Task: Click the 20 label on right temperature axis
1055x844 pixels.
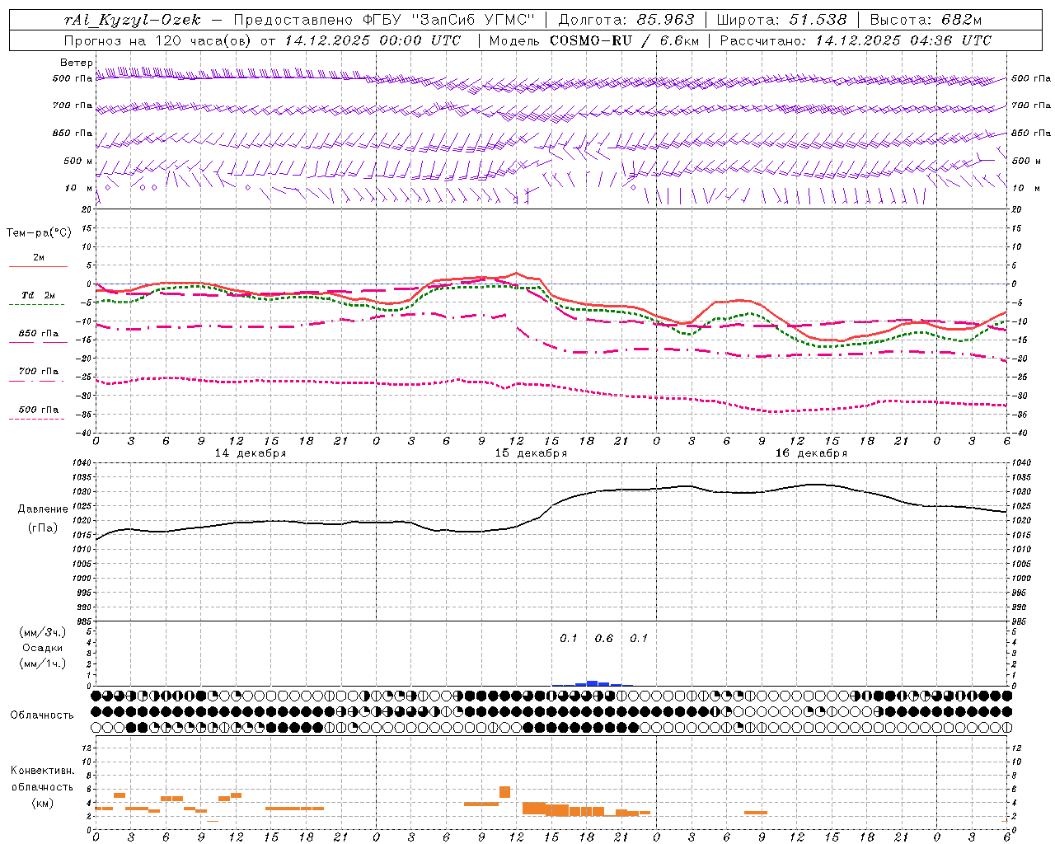Action: pos(1017,210)
